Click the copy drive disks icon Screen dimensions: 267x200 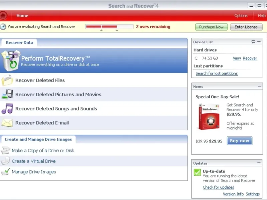point(5,150)
